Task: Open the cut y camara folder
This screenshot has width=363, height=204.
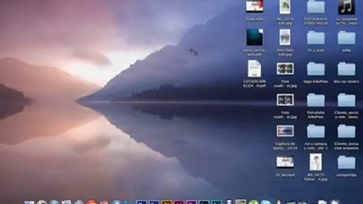Action: 316,131
